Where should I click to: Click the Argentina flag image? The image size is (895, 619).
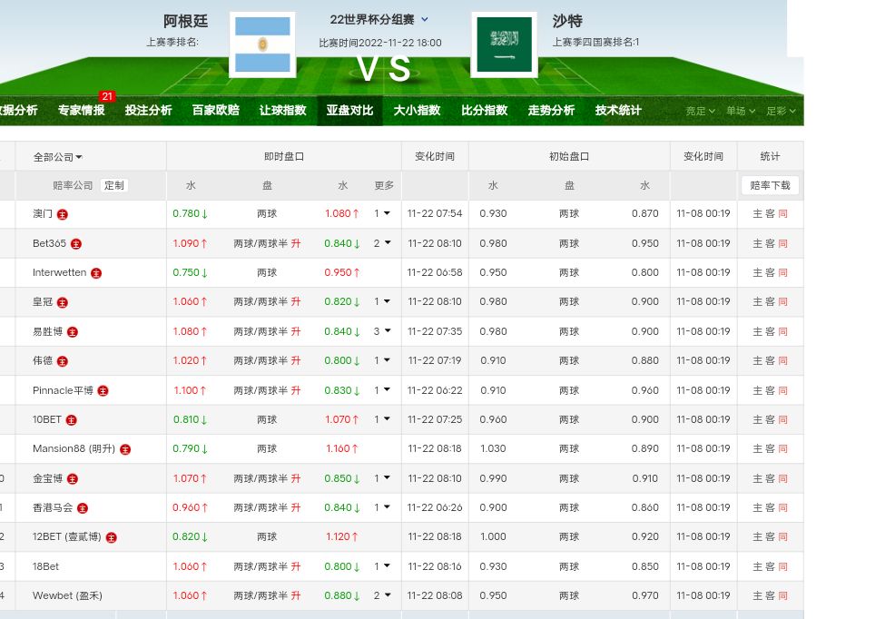(x=262, y=44)
